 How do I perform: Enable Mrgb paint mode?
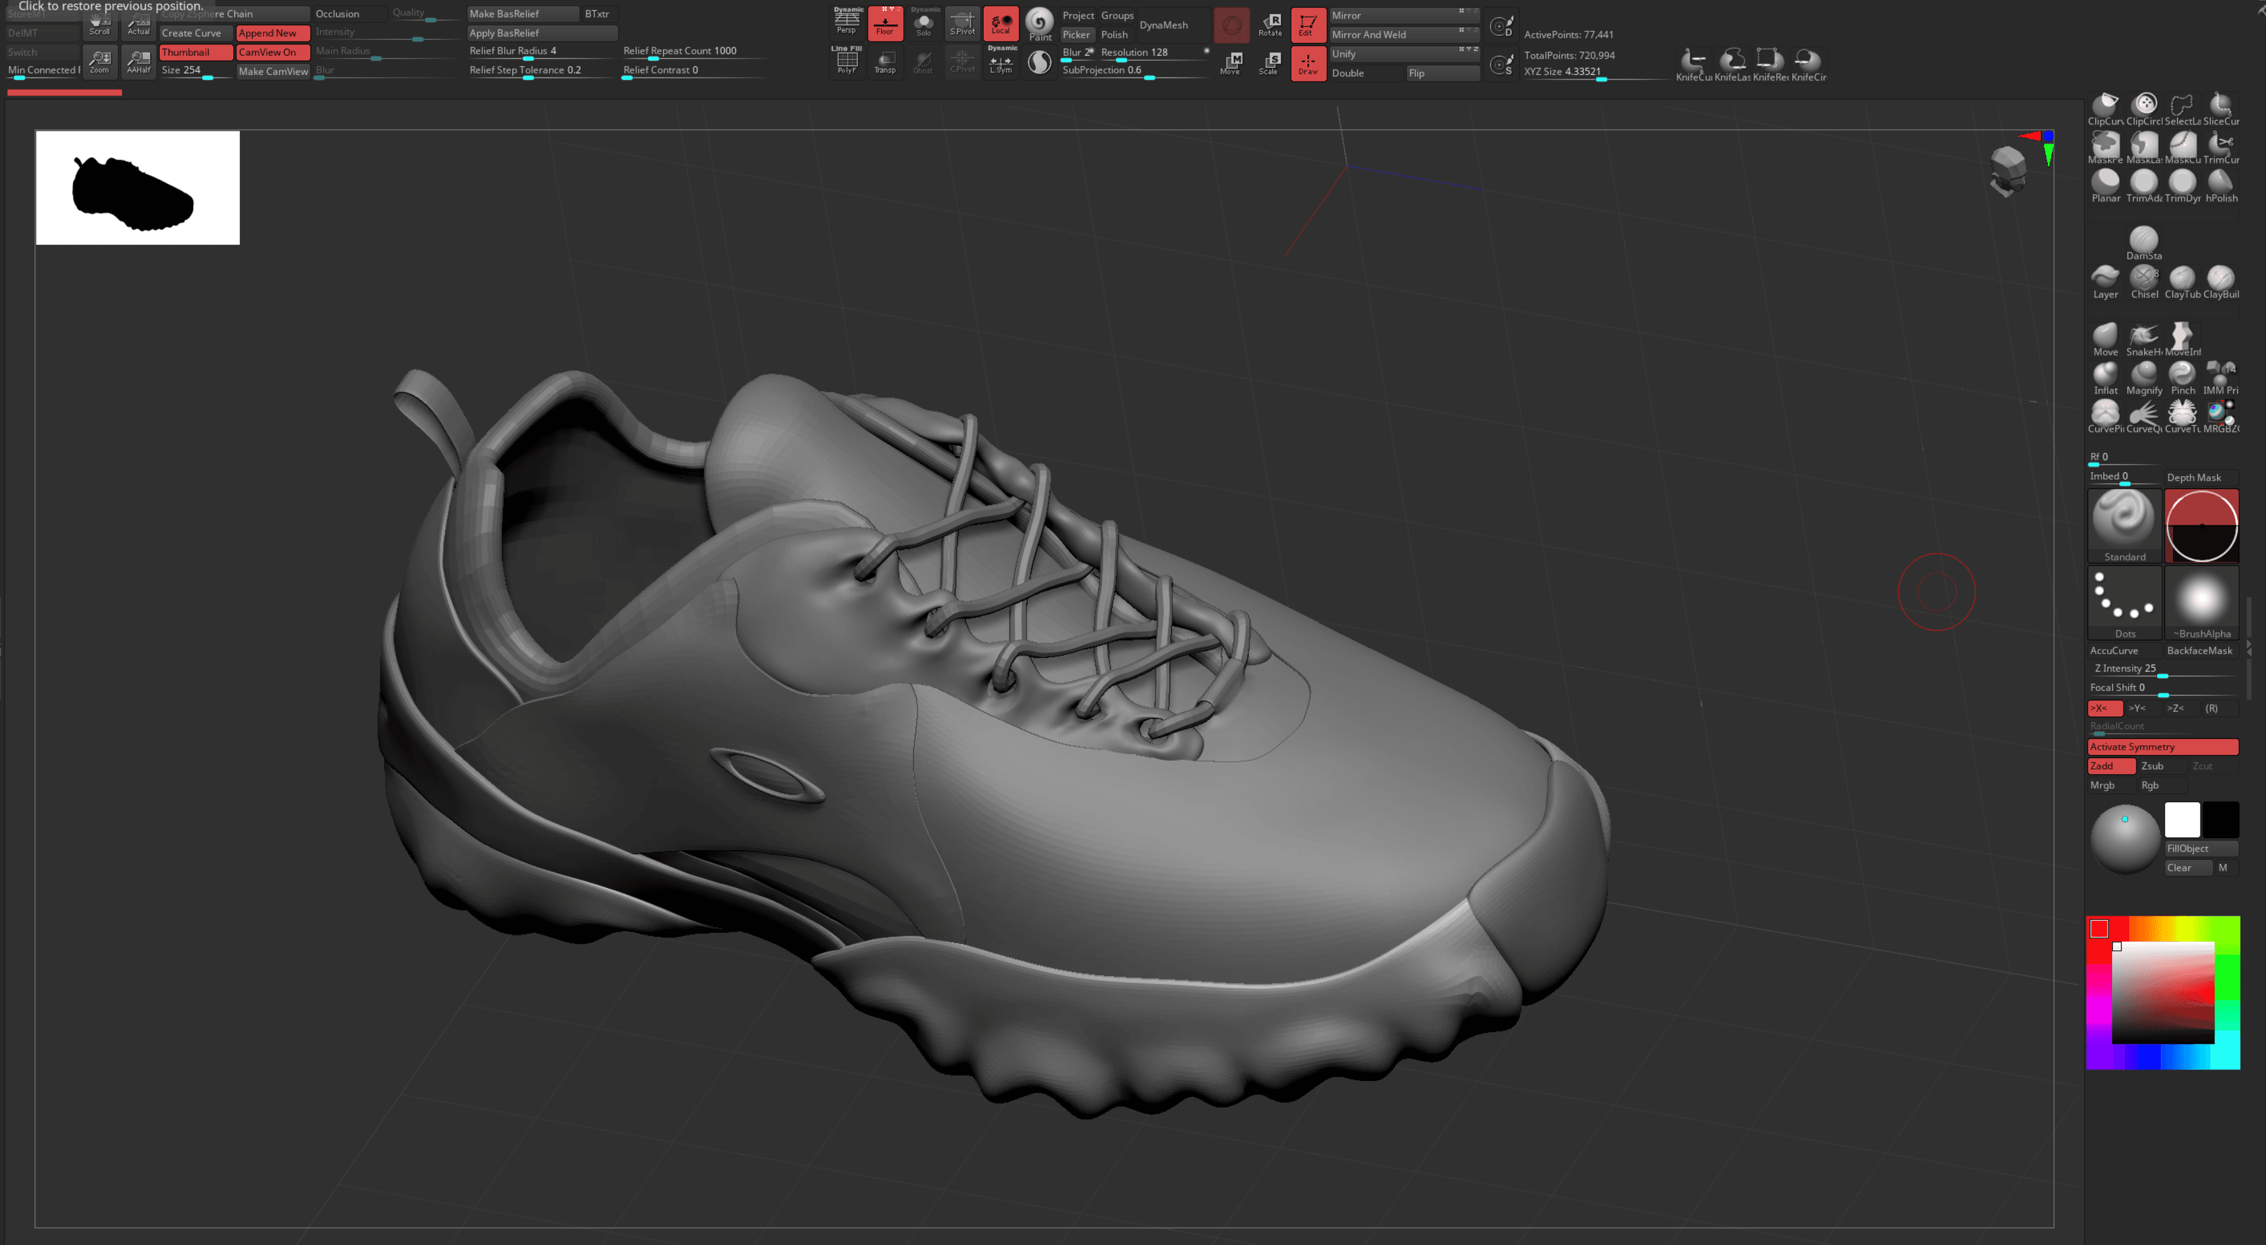click(2111, 785)
